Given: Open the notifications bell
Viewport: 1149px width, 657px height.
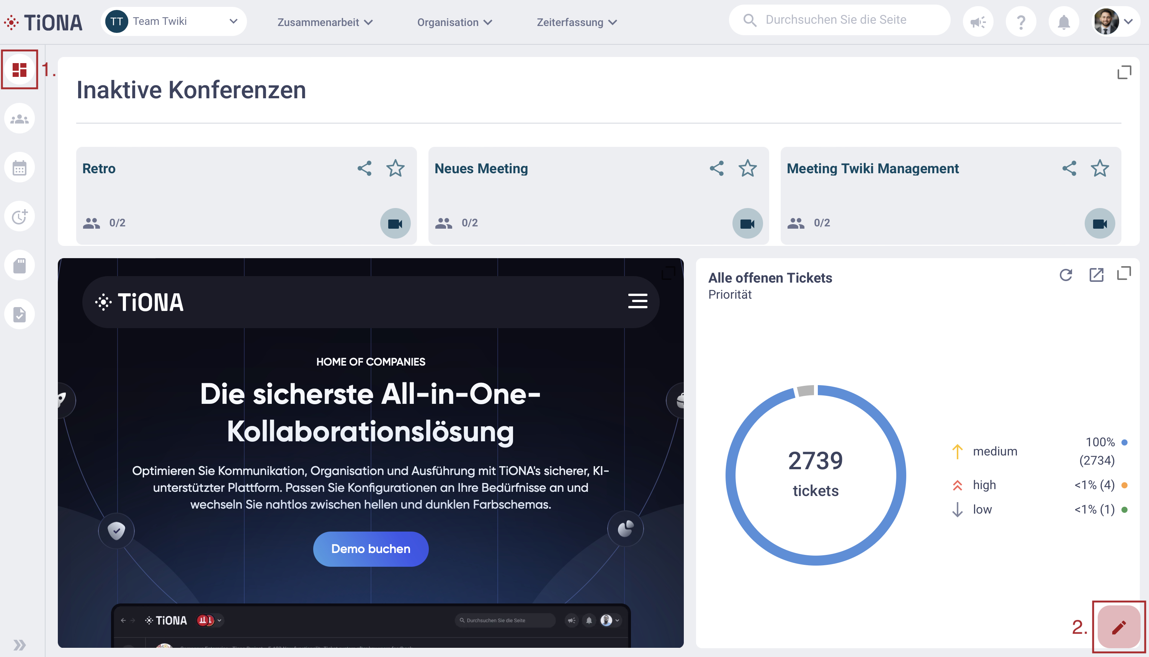Looking at the screenshot, I should point(1064,22).
